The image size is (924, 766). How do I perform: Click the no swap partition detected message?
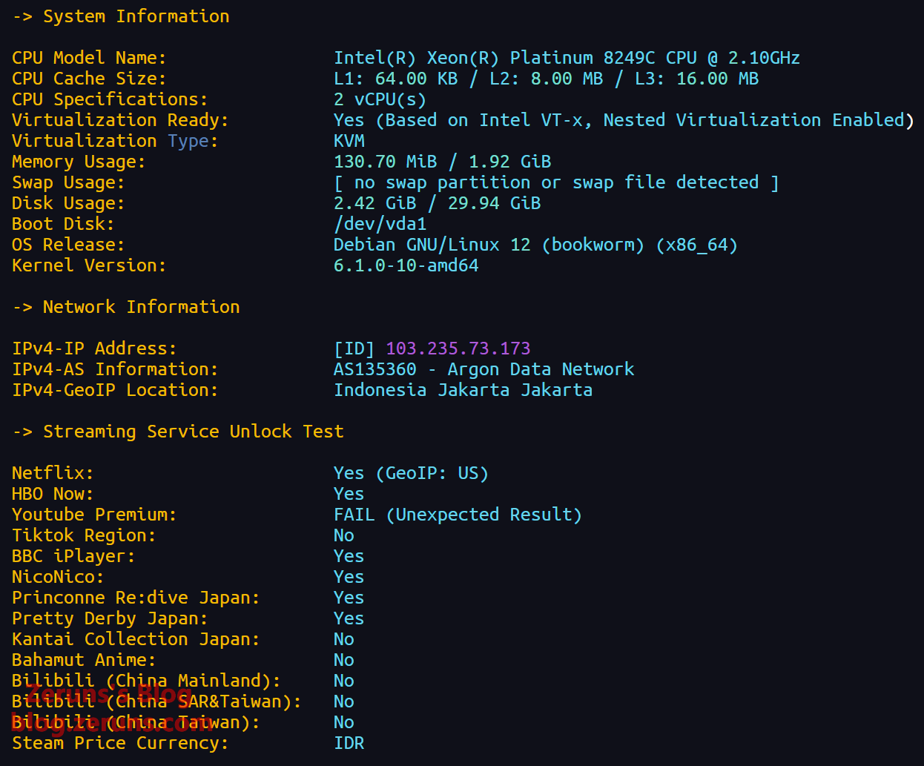pos(555,182)
